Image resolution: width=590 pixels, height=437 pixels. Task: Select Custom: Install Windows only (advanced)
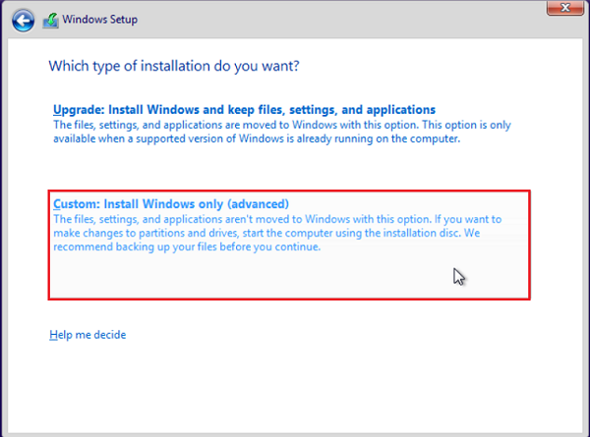(x=289, y=245)
